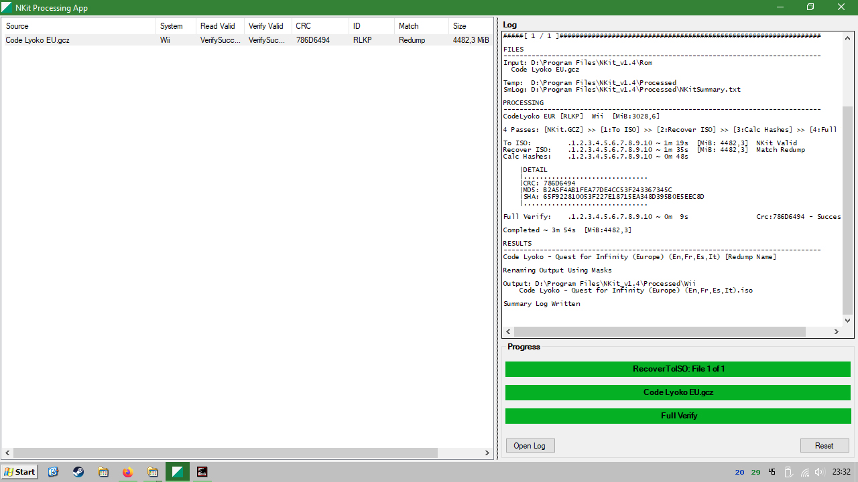The height and width of the screenshot is (482, 858).
Task: Open the network Wi-Fi tray icon
Action: click(x=805, y=472)
